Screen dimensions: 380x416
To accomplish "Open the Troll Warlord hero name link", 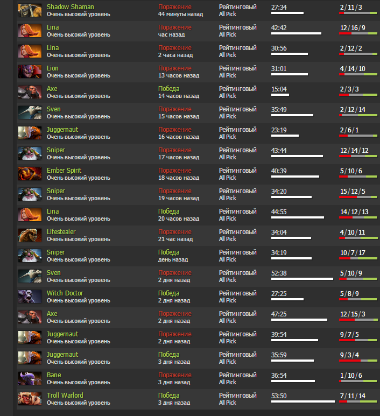I will (x=65, y=395).
